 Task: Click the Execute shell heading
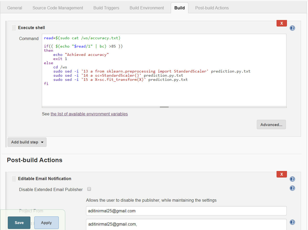tap(31, 28)
